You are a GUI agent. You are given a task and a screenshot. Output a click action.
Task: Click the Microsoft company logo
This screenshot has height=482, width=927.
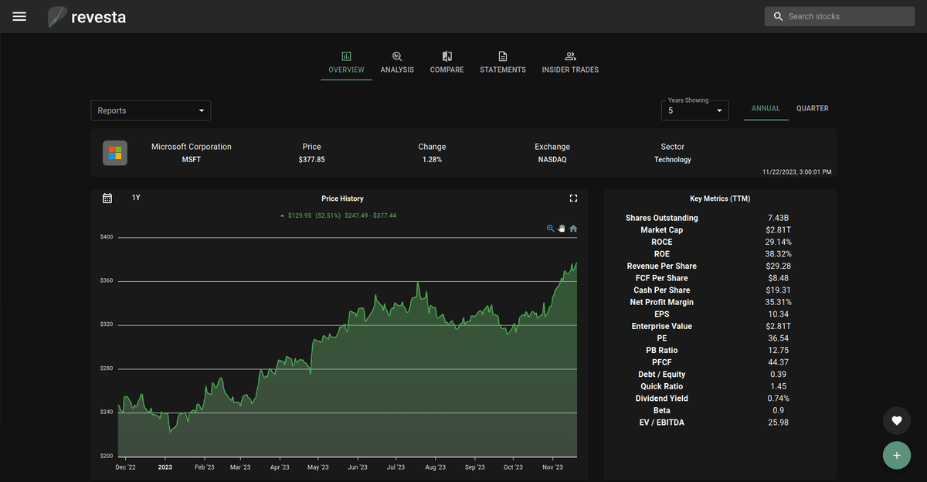[115, 153]
